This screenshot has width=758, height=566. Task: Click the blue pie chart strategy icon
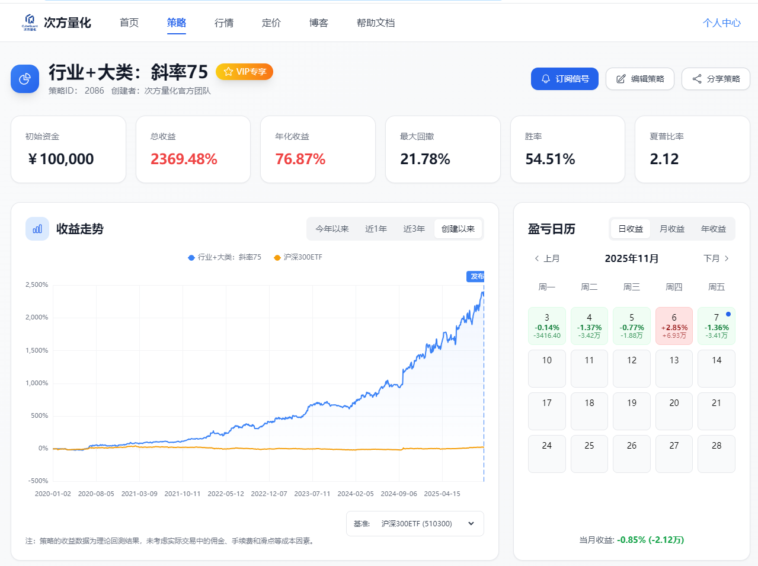25,79
